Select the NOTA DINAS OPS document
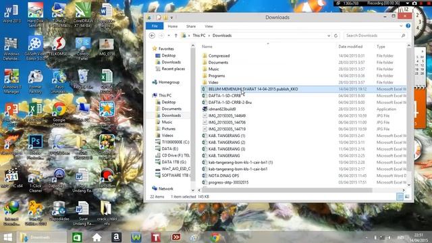 click(x=223, y=175)
